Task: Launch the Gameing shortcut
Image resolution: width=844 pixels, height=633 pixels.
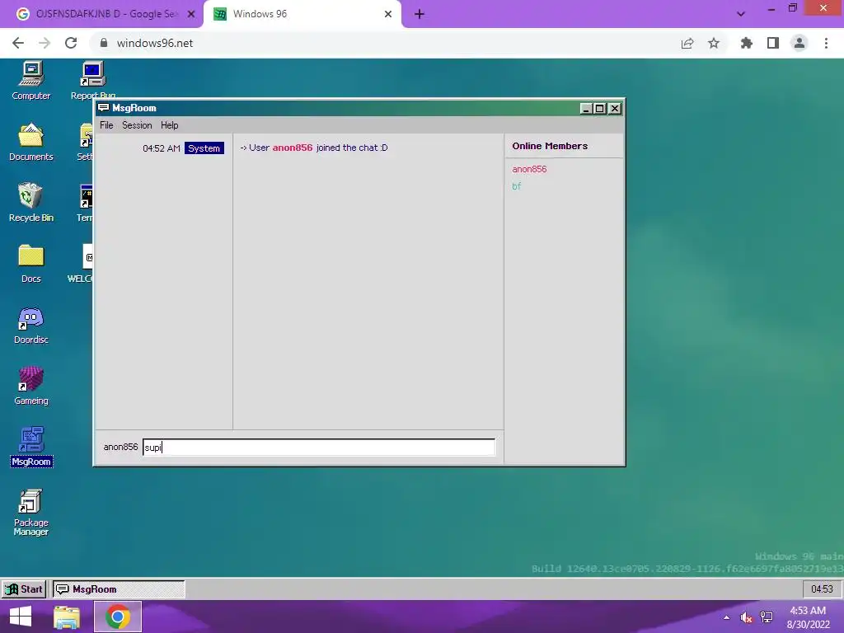Action: coord(31,386)
